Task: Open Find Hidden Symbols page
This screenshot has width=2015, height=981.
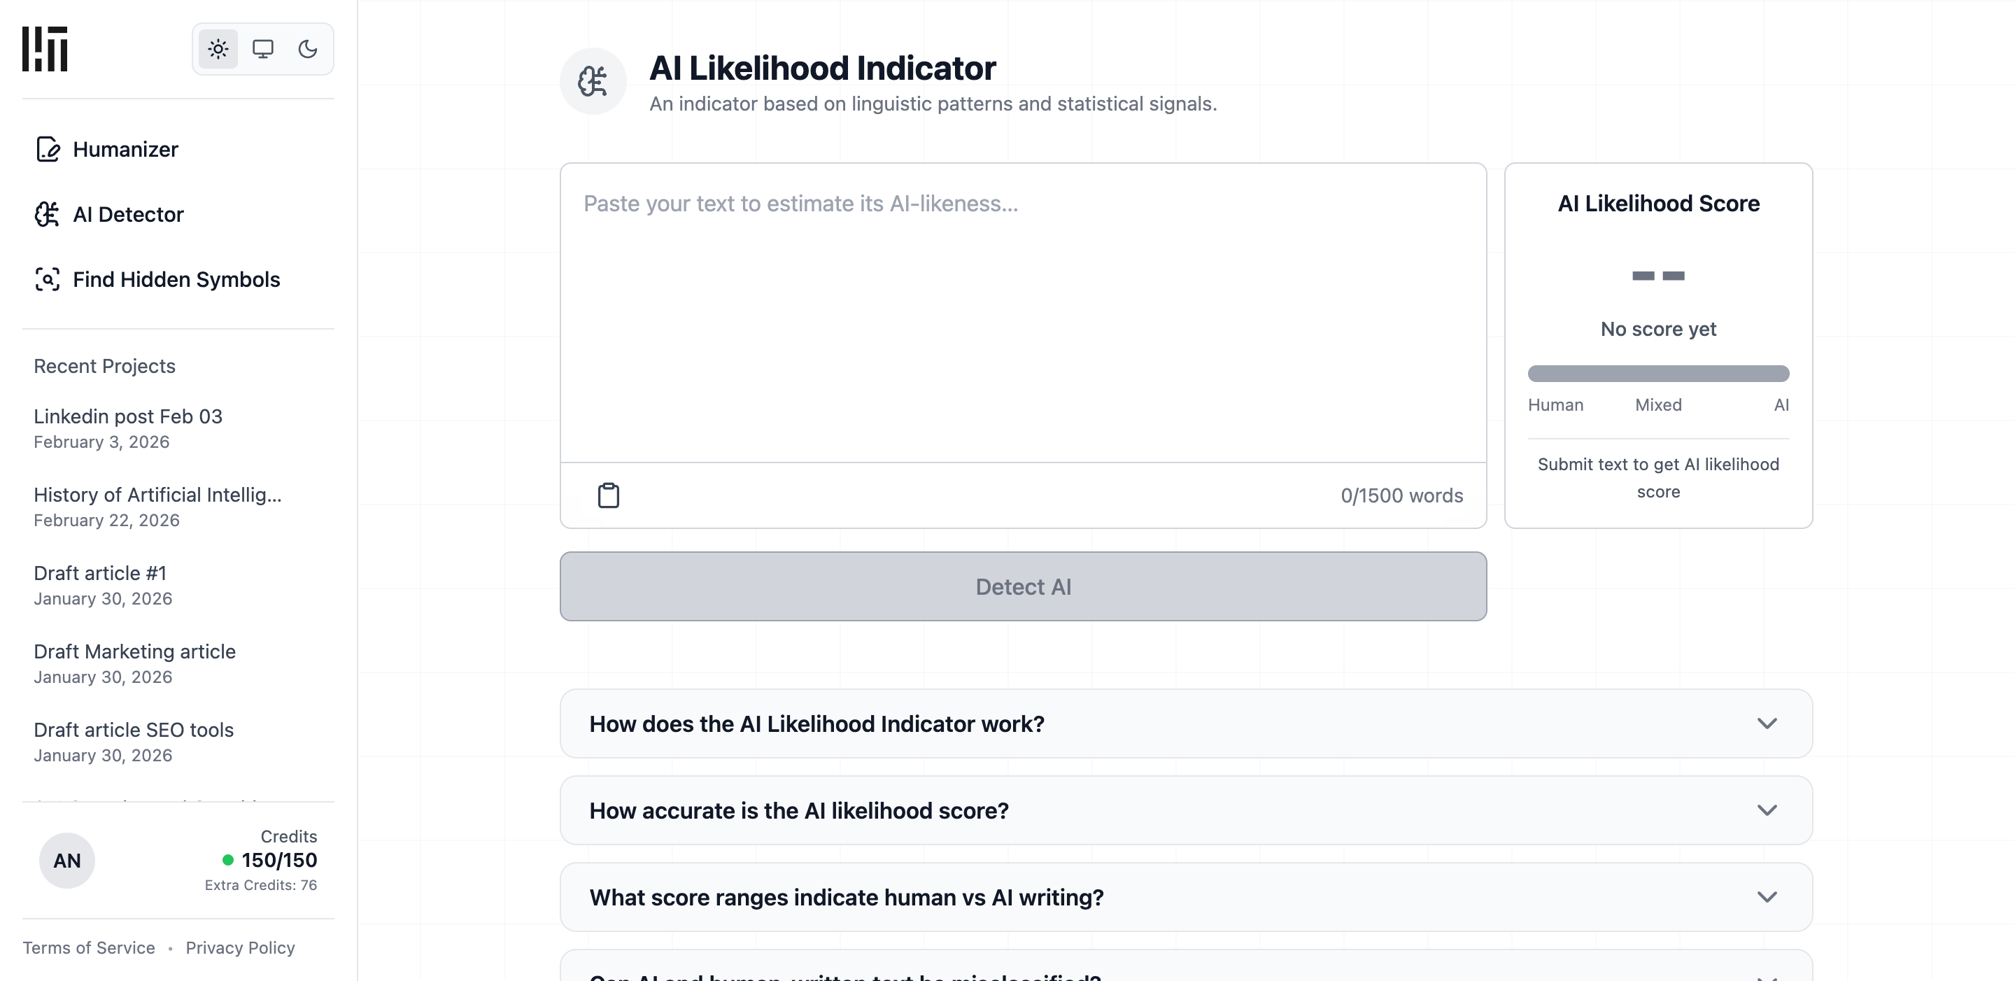Action: (176, 279)
